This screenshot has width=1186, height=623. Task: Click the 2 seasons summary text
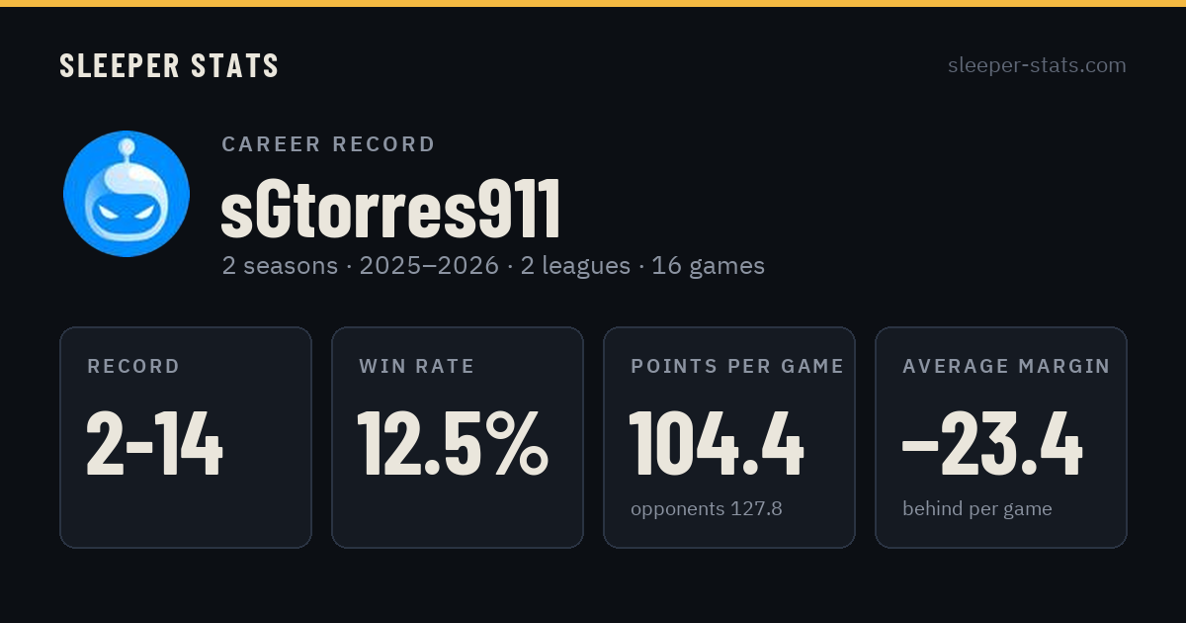[280, 266]
